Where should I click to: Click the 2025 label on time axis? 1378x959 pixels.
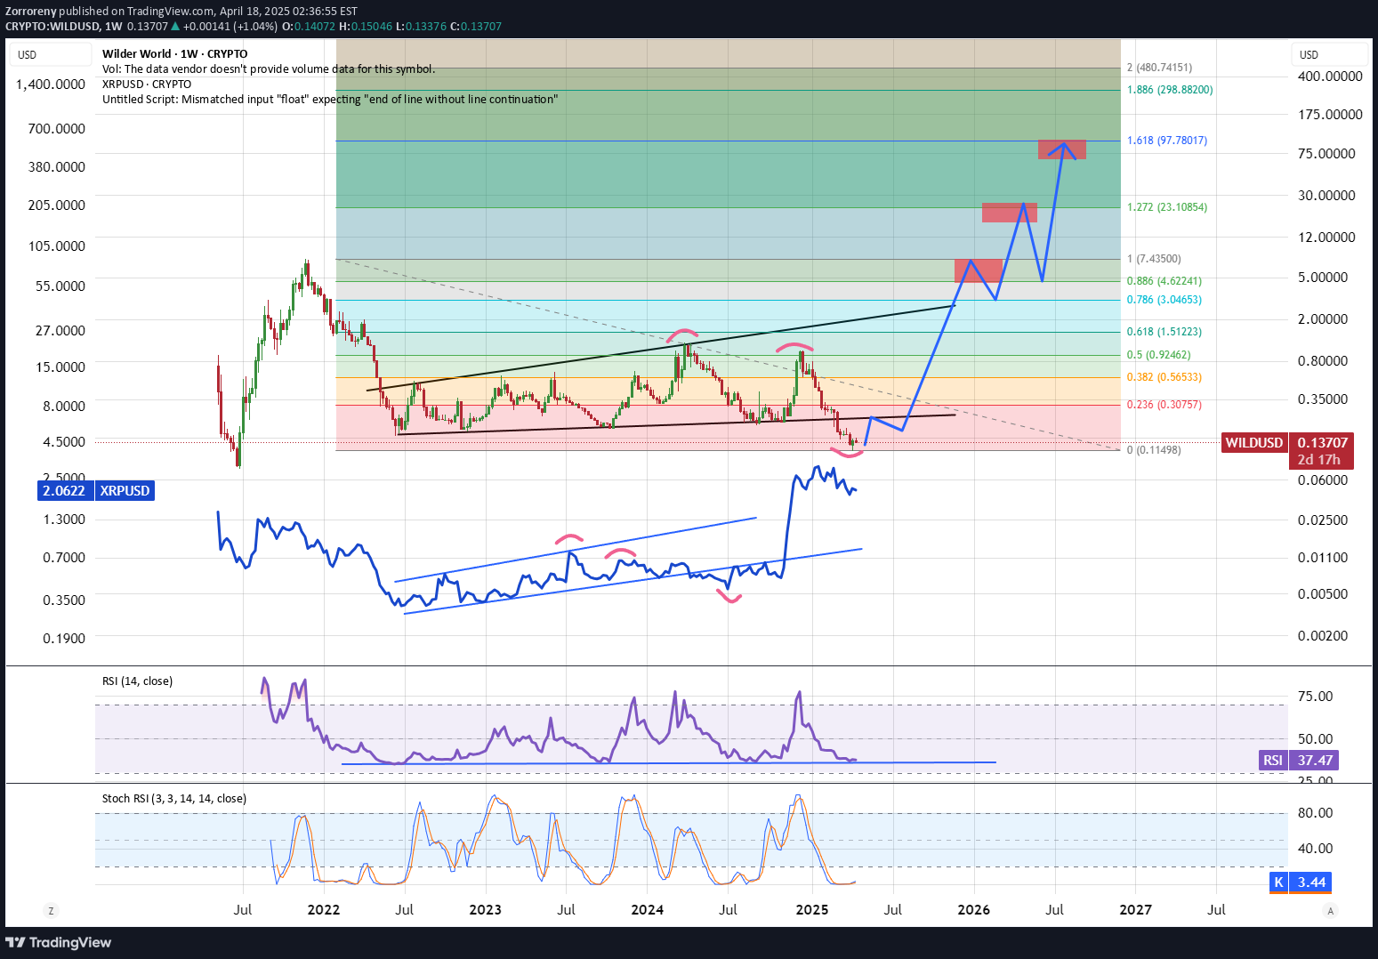pyautogui.click(x=812, y=909)
